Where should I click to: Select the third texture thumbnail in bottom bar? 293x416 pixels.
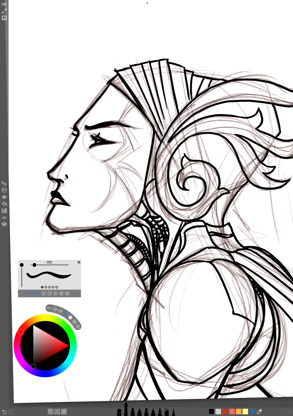coord(64,411)
